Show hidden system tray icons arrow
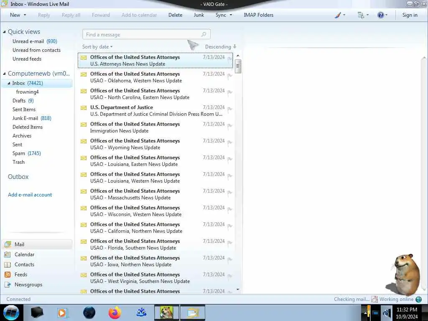428x321 pixels. click(x=365, y=313)
